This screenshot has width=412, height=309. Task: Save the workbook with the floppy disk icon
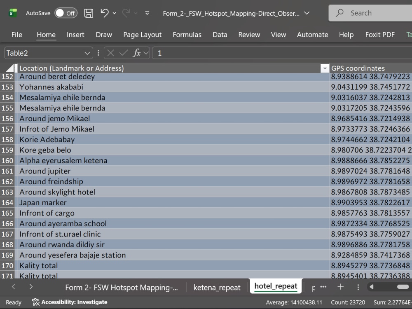pos(89,13)
